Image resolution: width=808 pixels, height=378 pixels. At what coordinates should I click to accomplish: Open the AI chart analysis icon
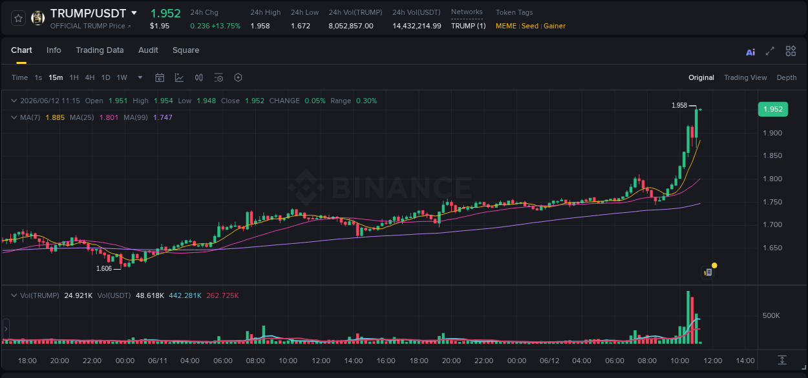(x=750, y=52)
